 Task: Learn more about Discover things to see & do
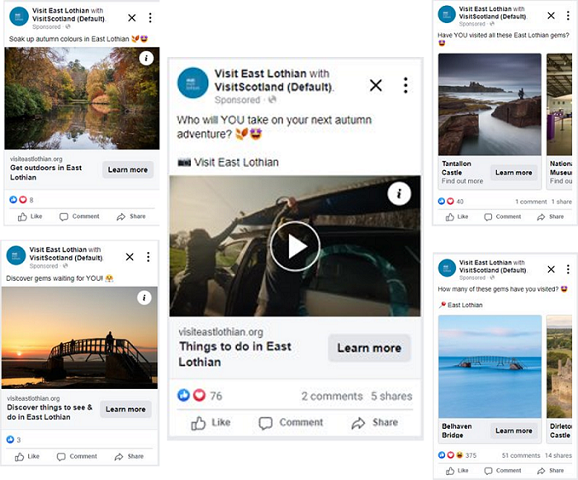(126, 409)
